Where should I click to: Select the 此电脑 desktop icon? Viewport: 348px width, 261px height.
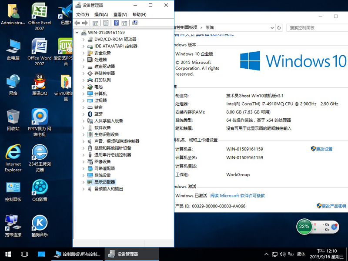pyautogui.click(x=13, y=49)
